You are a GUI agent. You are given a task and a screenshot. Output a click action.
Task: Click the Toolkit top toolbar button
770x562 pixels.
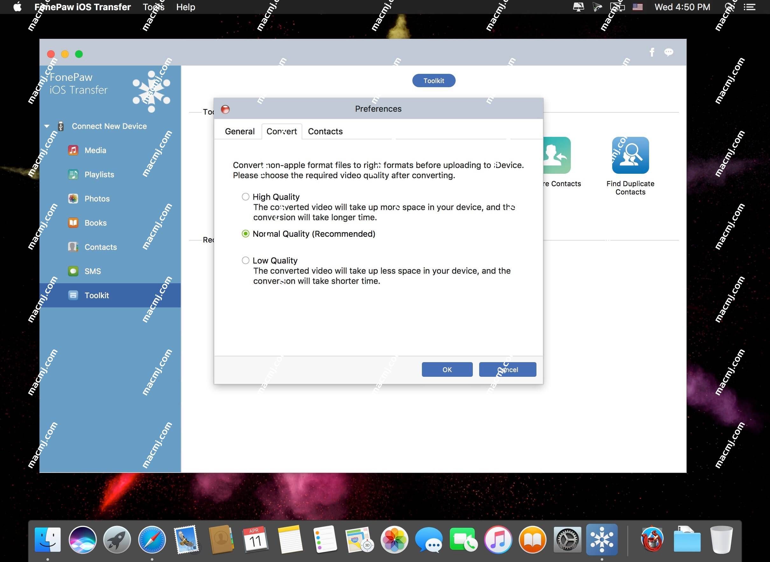[433, 81]
